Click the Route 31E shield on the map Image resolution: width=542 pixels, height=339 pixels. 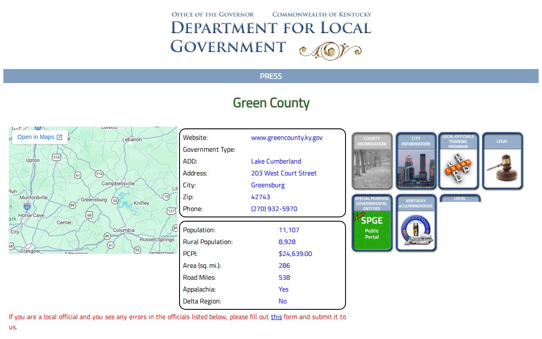coord(56,157)
